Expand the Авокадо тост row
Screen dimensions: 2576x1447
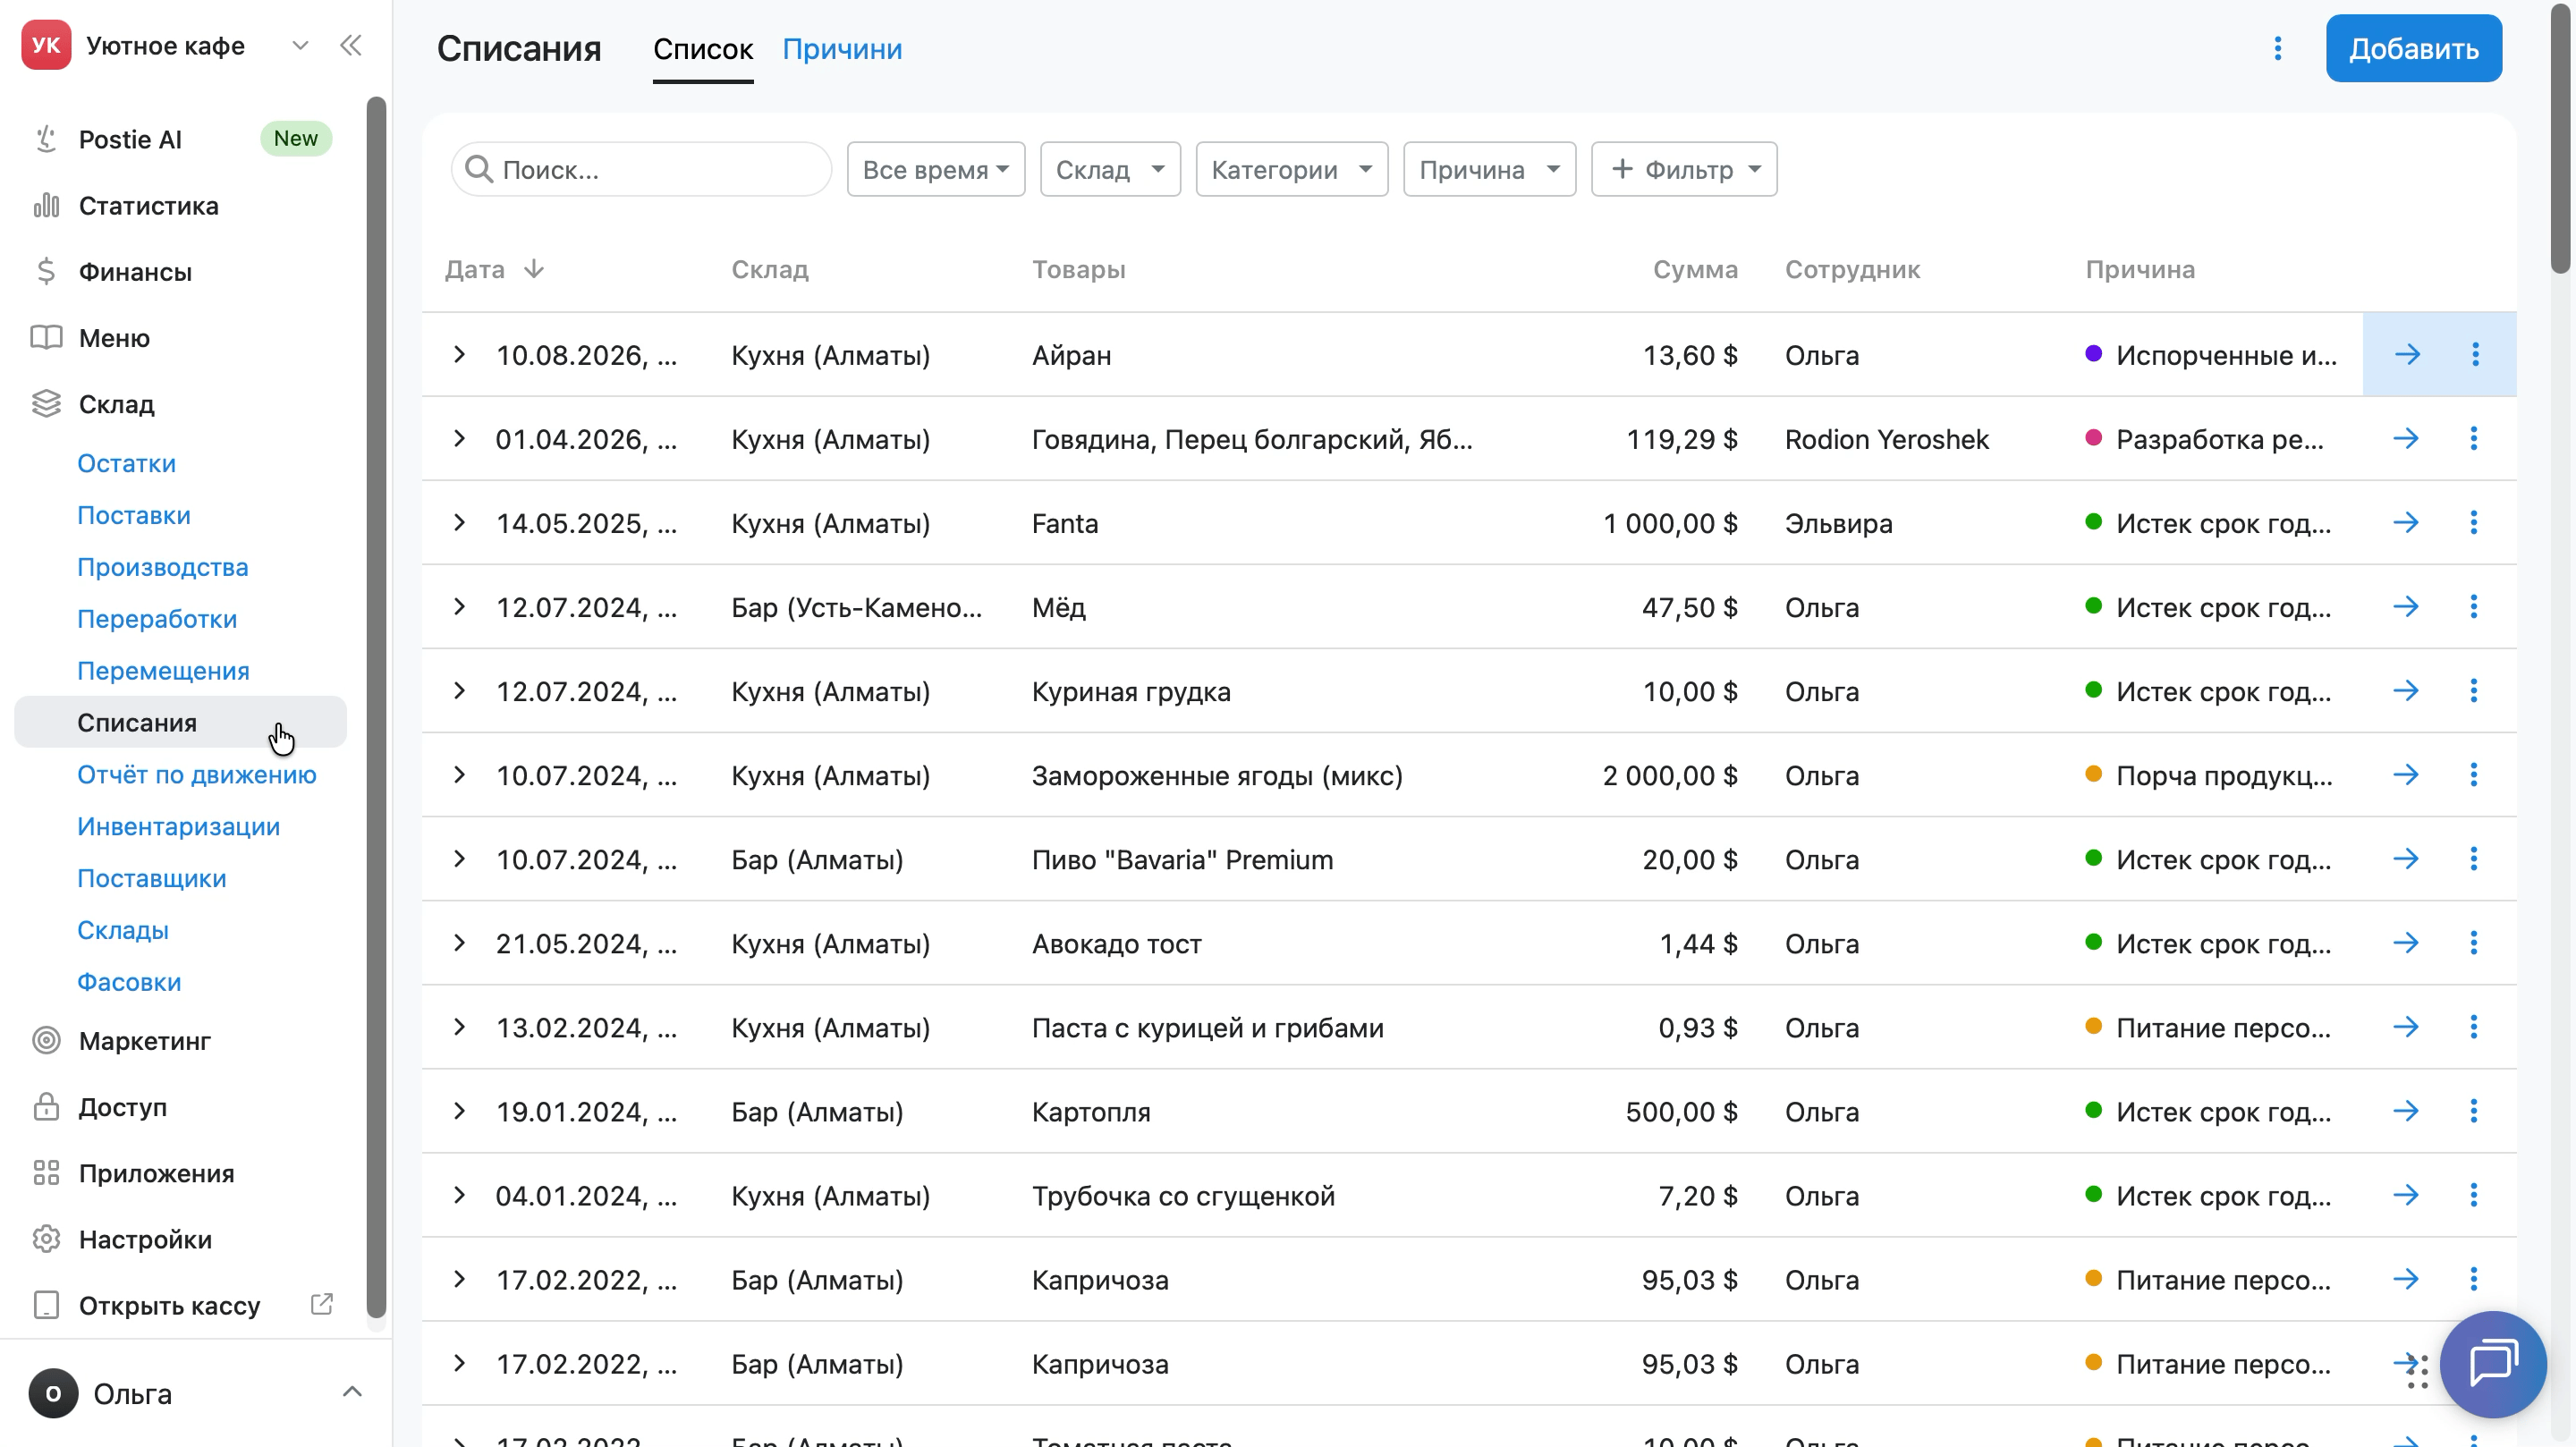click(x=459, y=942)
